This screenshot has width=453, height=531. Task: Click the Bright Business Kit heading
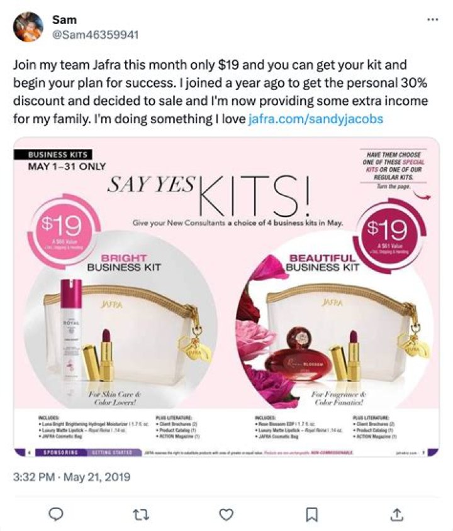(x=124, y=263)
